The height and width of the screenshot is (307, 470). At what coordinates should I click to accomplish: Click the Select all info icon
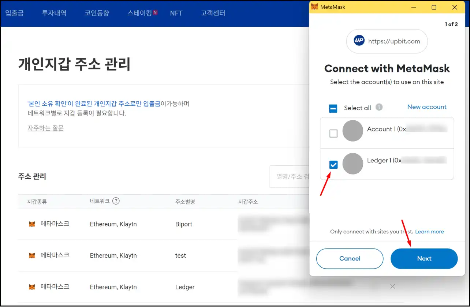click(379, 107)
